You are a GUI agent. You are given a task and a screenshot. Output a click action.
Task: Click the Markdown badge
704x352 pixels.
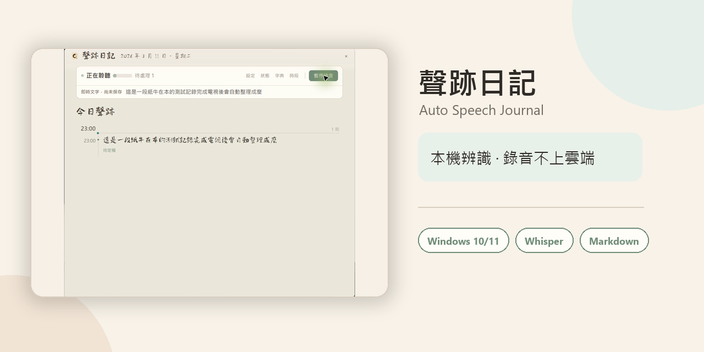(x=614, y=241)
